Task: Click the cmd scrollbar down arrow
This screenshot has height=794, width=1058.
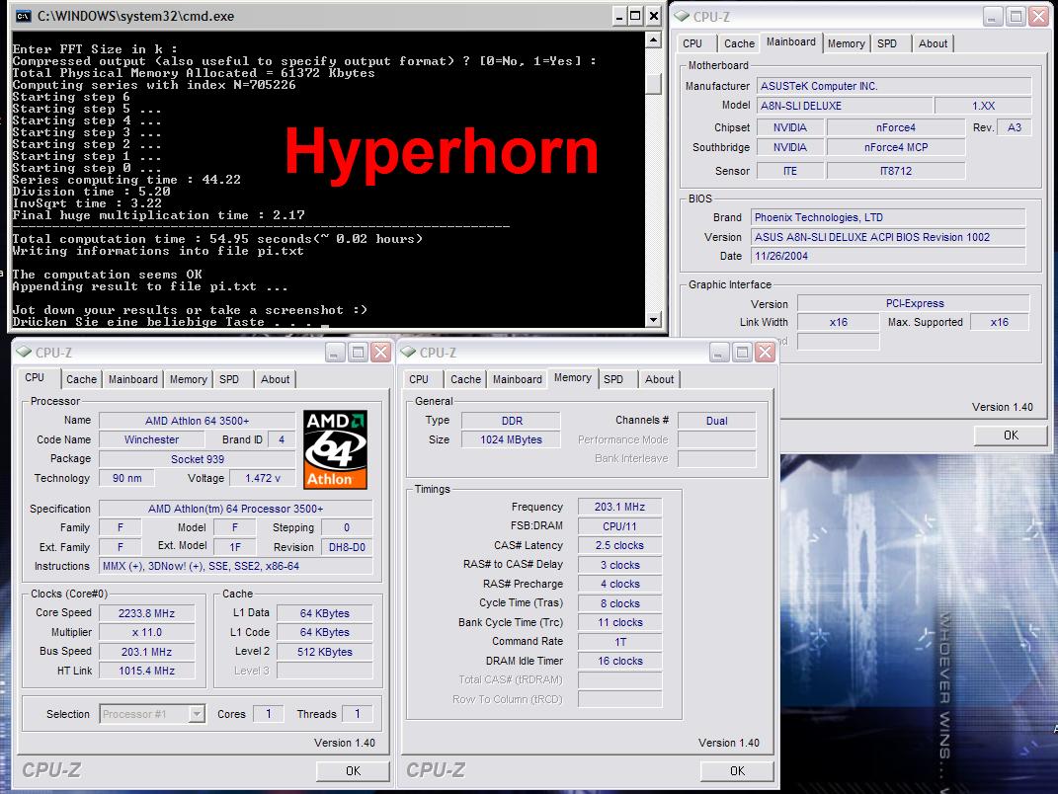Action: (653, 320)
